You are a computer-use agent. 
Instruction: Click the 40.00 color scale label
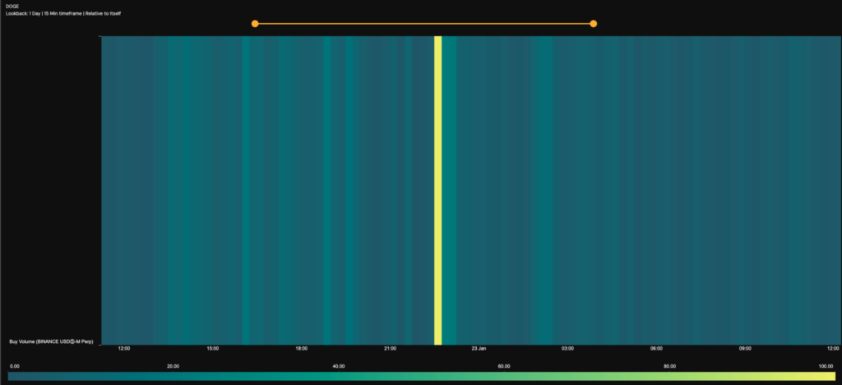(x=338, y=366)
